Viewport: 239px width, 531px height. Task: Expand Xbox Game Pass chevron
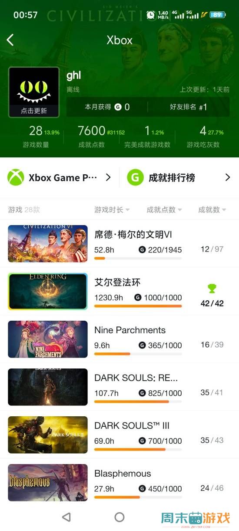click(x=108, y=177)
